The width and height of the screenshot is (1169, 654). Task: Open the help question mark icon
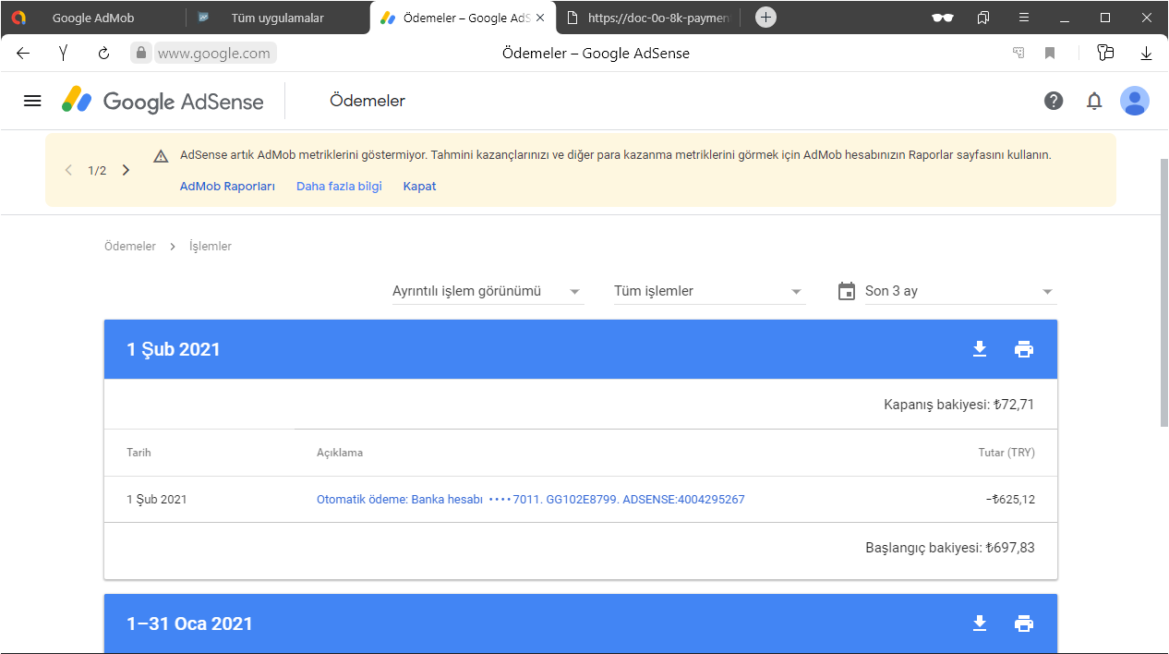pyautogui.click(x=1054, y=101)
